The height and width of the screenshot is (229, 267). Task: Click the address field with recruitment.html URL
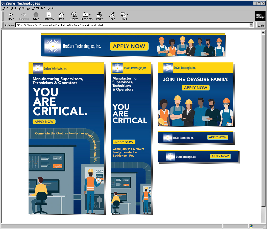[132, 25]
